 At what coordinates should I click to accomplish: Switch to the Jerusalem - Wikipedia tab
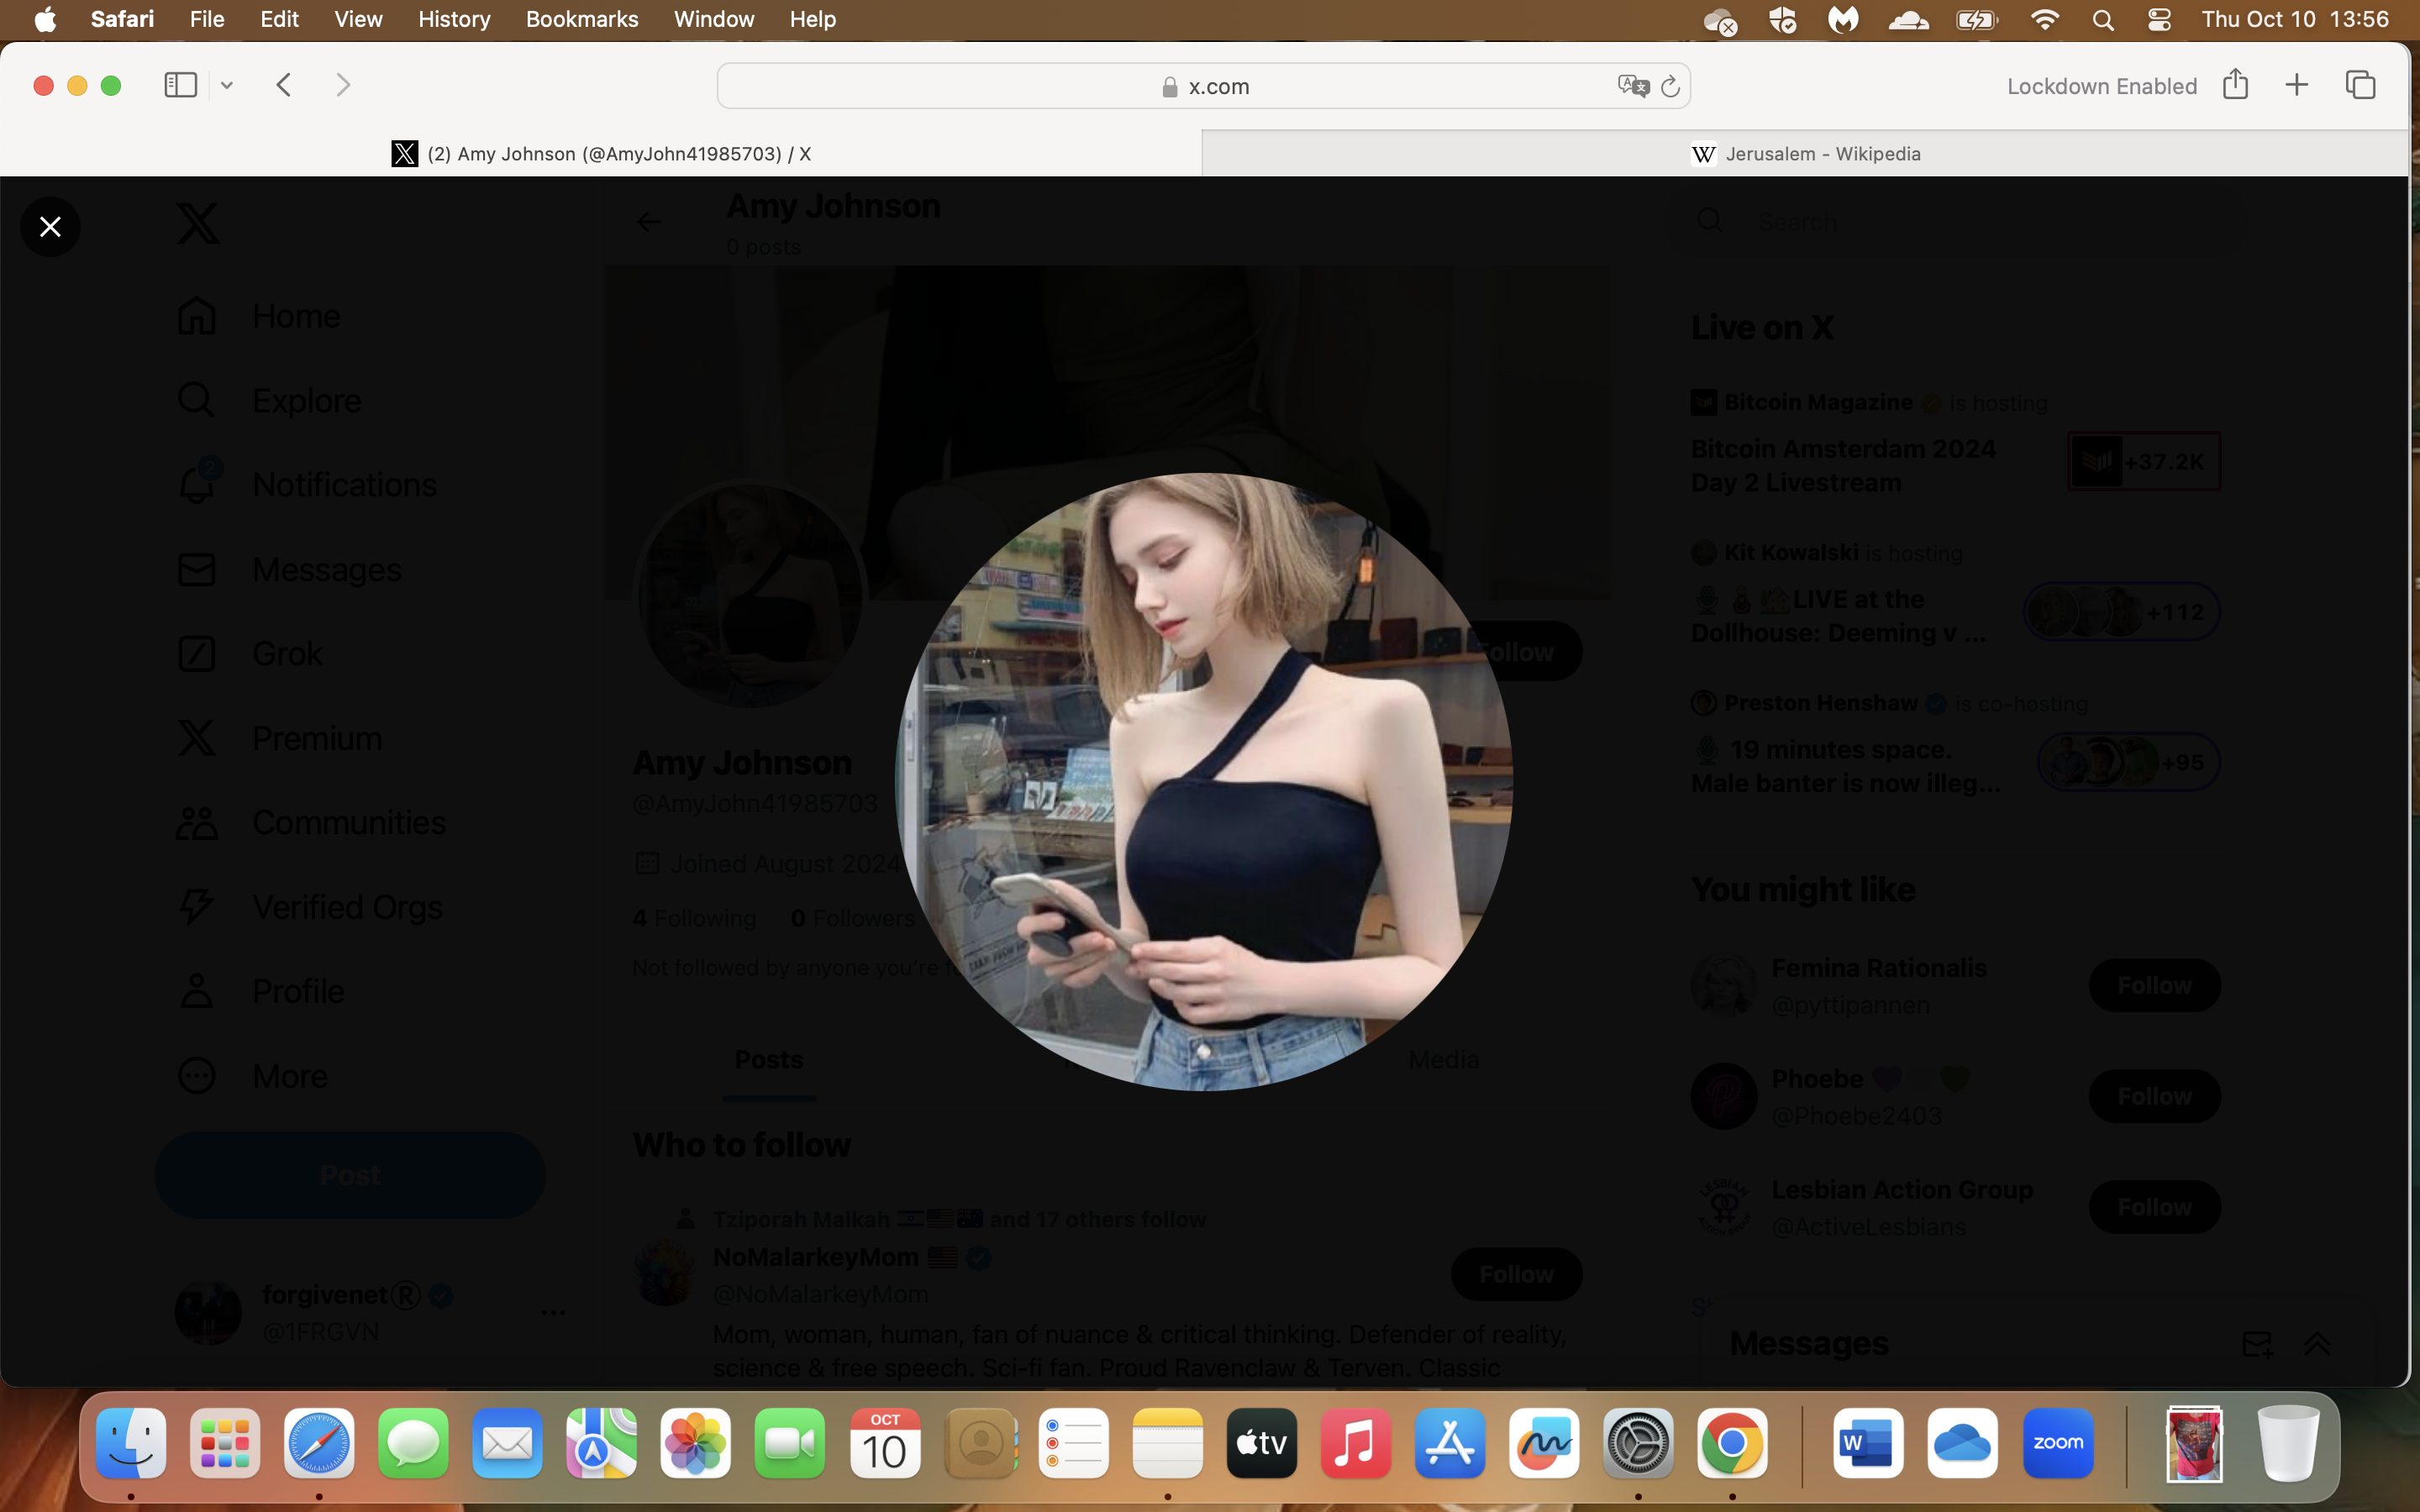[1805, 153]
